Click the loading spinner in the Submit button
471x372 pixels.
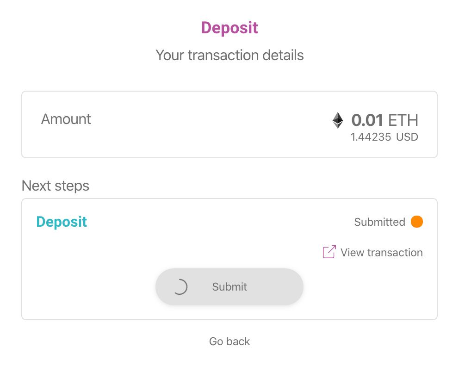[180, 287]
